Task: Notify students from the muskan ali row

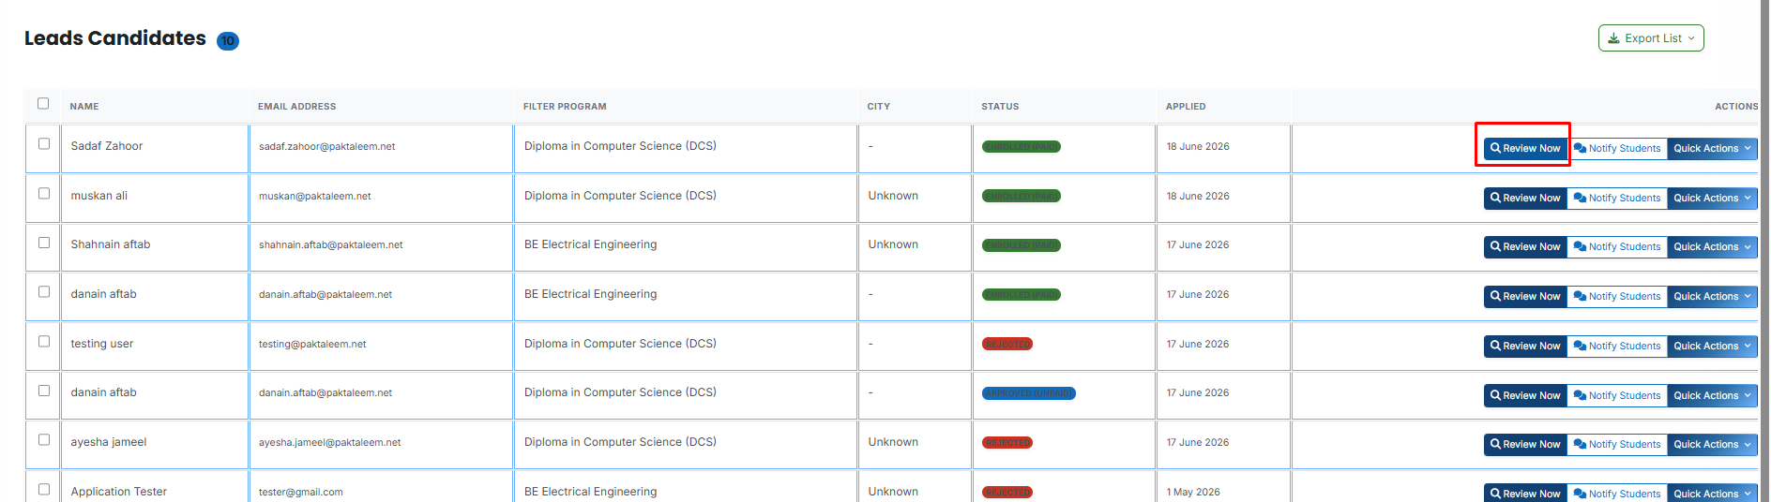Action: (x=1617, y=199)
